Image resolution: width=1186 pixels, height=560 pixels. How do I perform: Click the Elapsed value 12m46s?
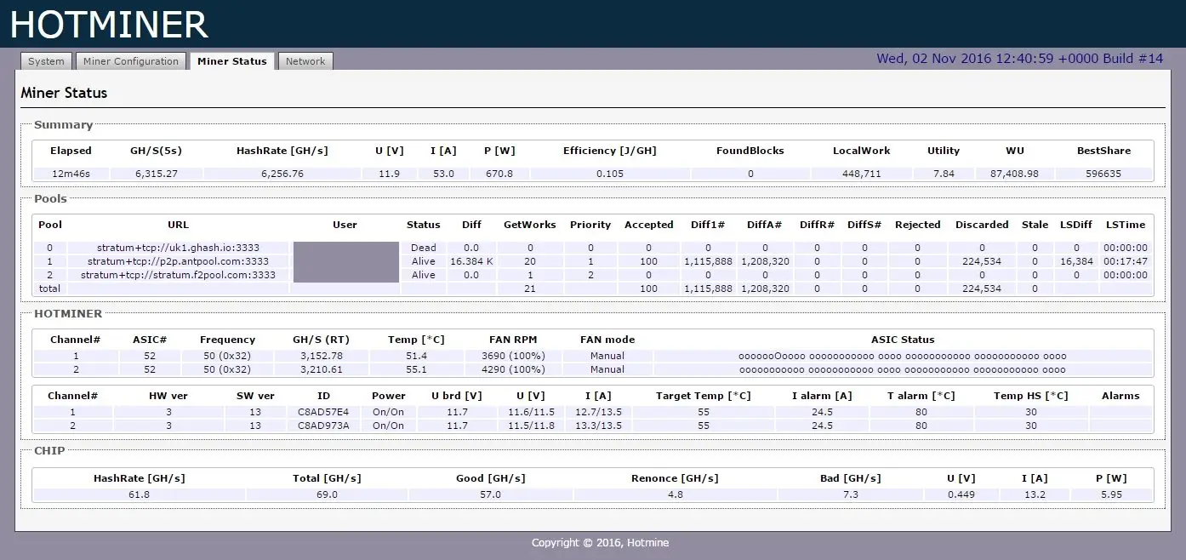click(71, 174)
